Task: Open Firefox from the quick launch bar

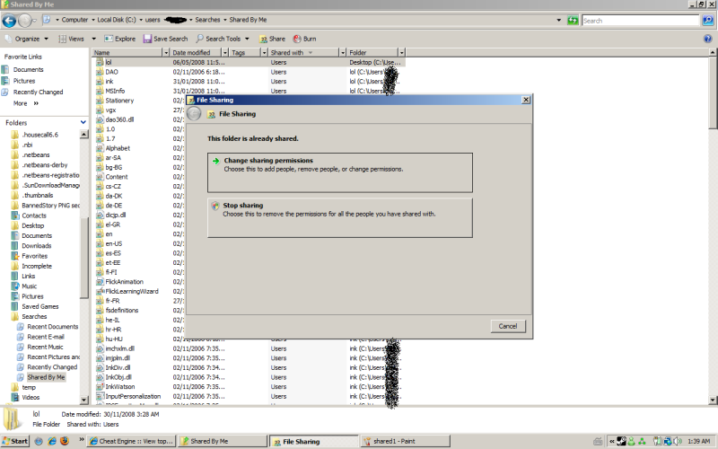Action: click(64, 441)
